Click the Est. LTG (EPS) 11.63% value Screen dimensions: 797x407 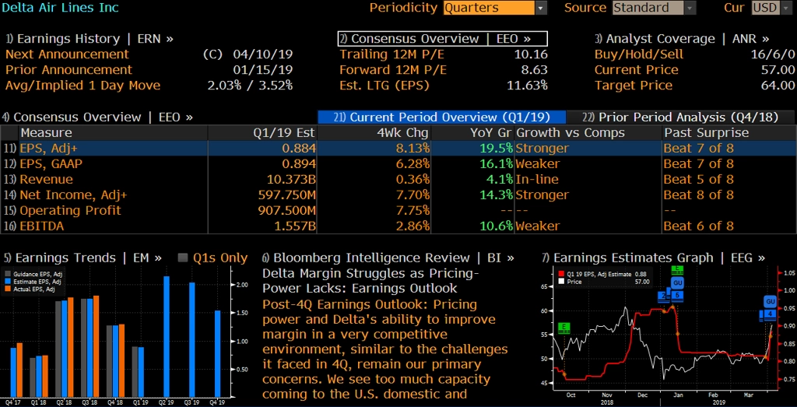527,86
